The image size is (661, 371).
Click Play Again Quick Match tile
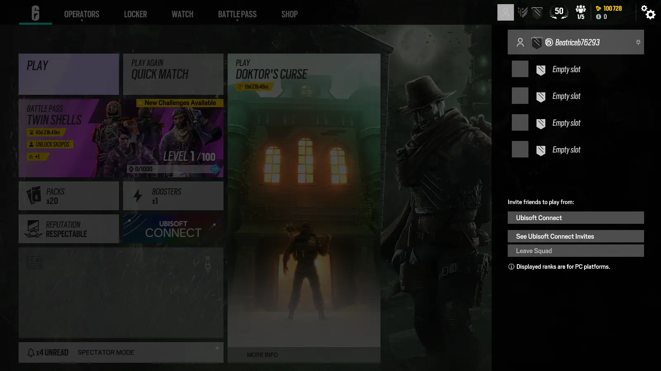(173, 74)
